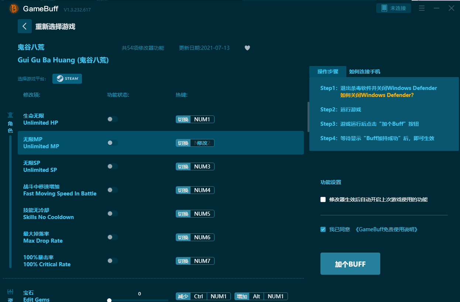Click the 加个BUFF button

[350, 264]
